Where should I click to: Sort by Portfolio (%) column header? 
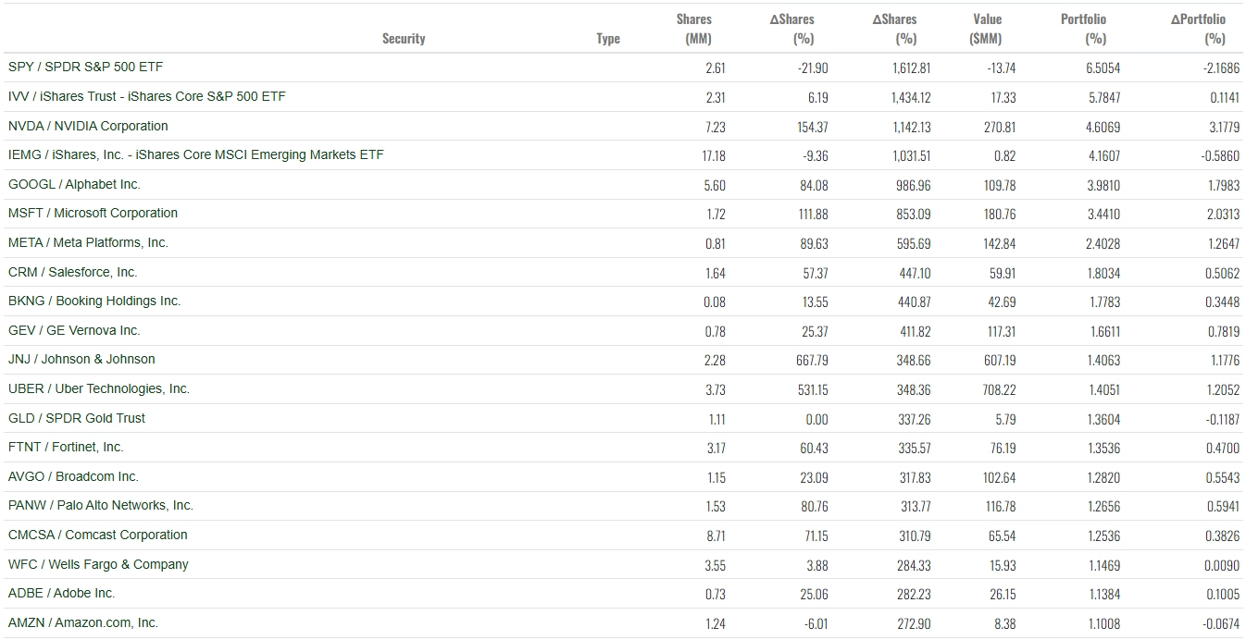[x=1083, y=29]
